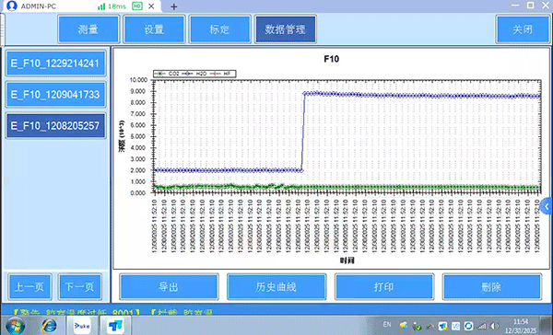This screenshot has width=553, height=335.
Task: Open the blue T app taskbar button
Action: click(x=115, y=326)
